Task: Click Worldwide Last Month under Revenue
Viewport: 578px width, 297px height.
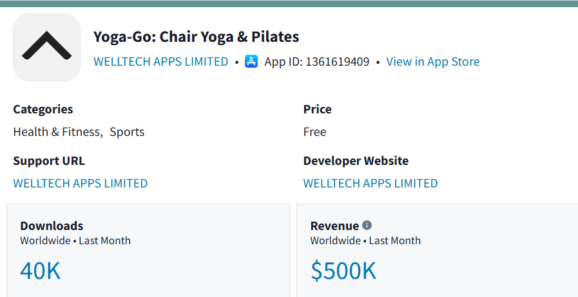Action: tap(365, 240)
